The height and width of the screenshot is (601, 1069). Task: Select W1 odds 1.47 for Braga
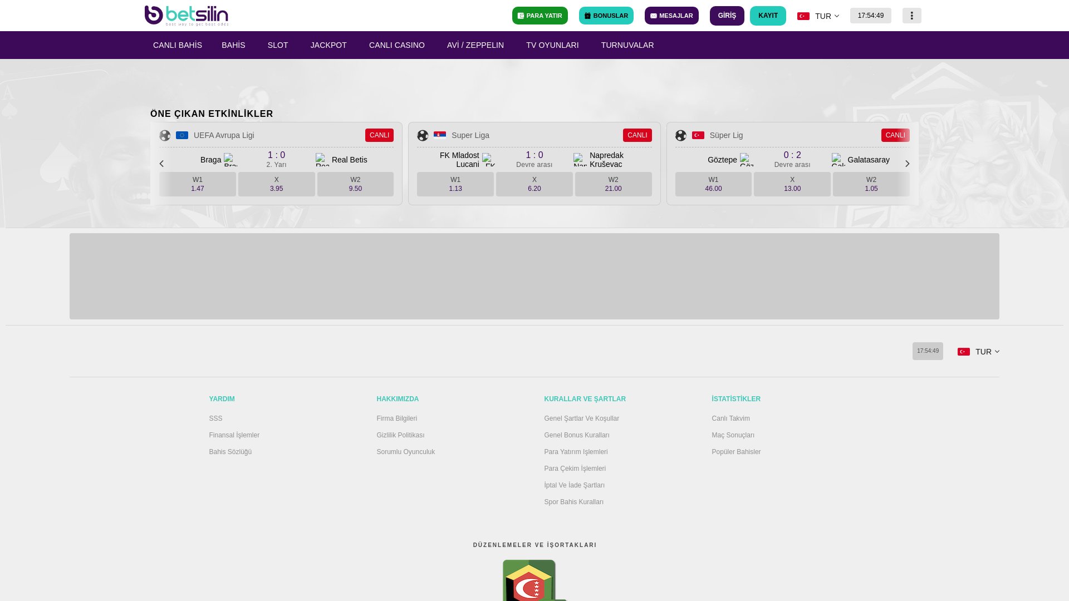[198, 184]
